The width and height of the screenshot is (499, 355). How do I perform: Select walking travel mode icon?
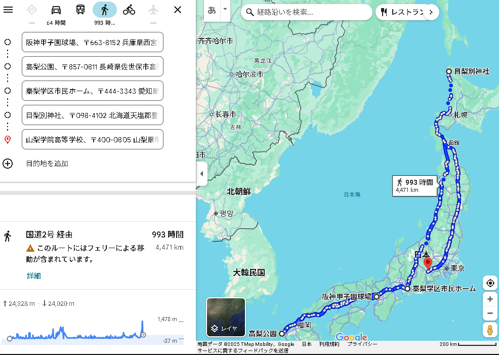click(x=105, y=10)
